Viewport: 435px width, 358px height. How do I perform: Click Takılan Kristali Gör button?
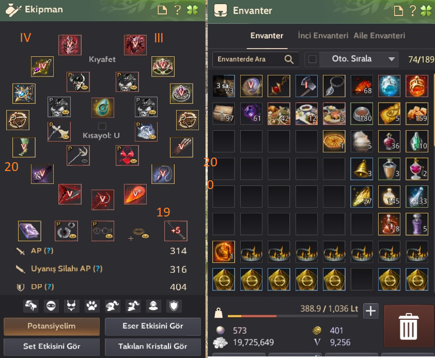tap(152, 346)
